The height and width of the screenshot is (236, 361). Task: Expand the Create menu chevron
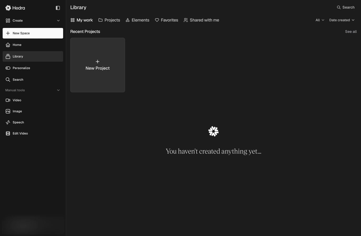[x=58, y=21]
